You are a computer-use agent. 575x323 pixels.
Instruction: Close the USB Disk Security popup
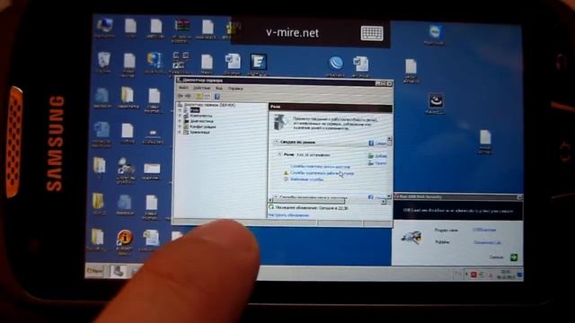point(519,197)
